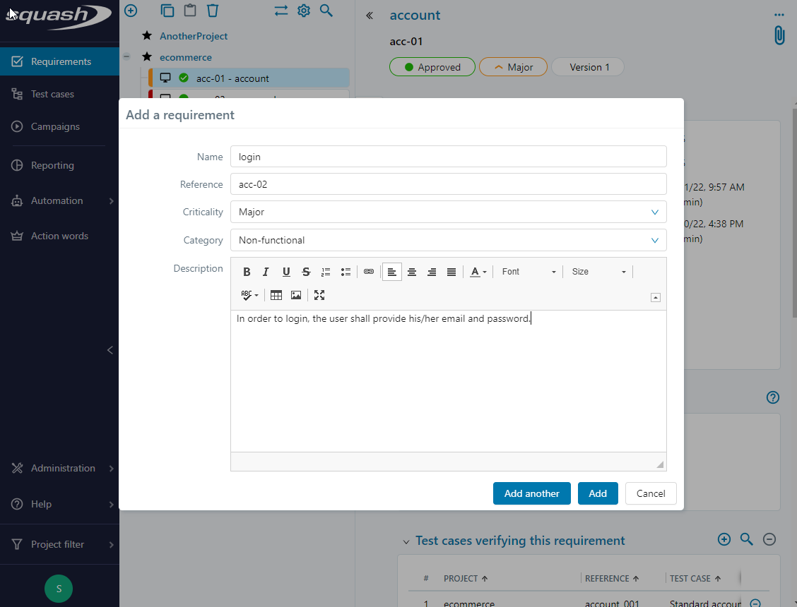Click the Bold formatting icon
Viewport: 797px width, 607px height.
coord(247,272)
